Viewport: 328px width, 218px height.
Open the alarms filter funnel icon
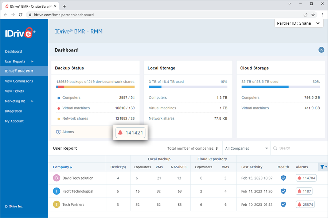pyautogui.click(x=323, y=167)
